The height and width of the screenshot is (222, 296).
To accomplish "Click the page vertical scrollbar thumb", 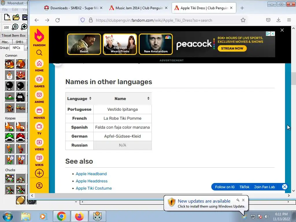I will (x=293, y=79).
